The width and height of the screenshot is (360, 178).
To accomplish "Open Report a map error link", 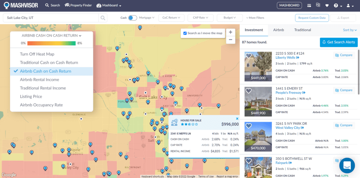I will coord(227,176).
